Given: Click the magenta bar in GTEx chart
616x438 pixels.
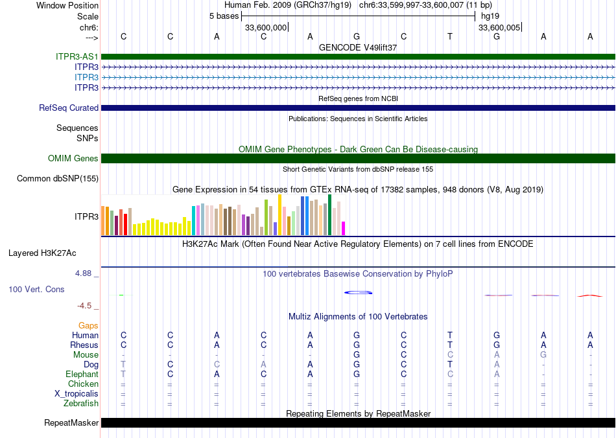Looking at the screenshot, I should (343, 229).
